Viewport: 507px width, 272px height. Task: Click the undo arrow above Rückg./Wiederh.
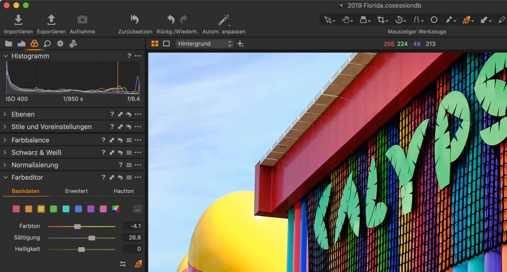[171, 20]
